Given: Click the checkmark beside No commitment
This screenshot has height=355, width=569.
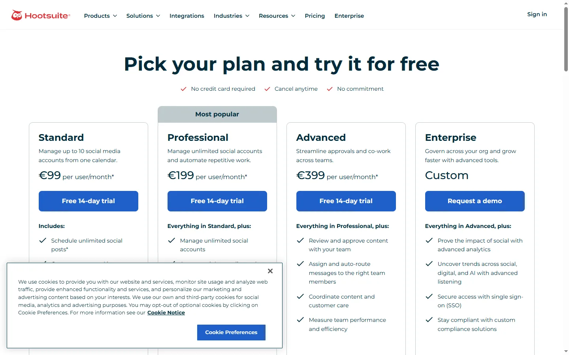Looking at the screenshot, I should pyautogui.click(x=330, y=89).
